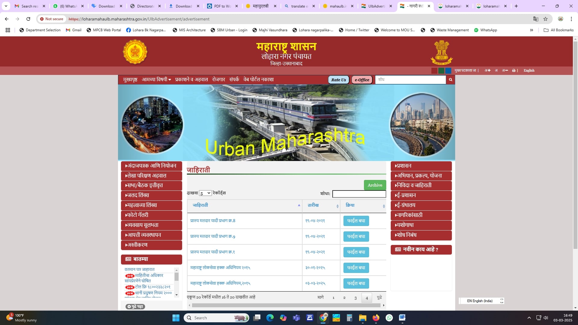Decrease font size with अ− icon
The image size is (578, 325).
[x=505, y=70]
